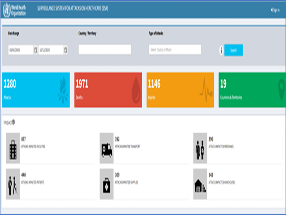Click the blue 1280 Attacks card
This screenshot has width=286, height=215.
(36, 90)
